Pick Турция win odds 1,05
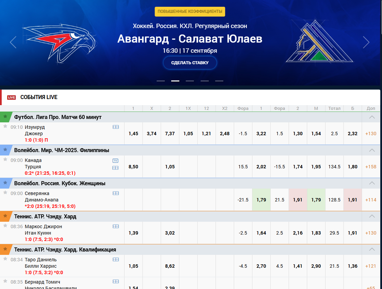Image resolution: width=382 pixels, height=289 pixels. coord(170,167)
